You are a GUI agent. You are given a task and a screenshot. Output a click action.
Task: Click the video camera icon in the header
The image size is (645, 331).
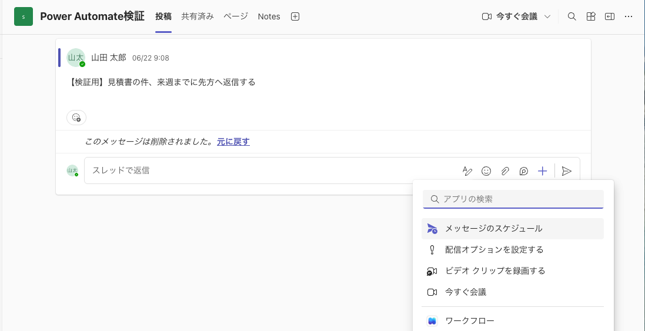pyautogui.click(x=487, y=16)
